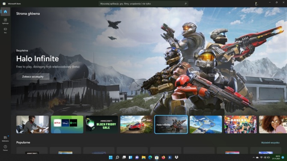Open the blue B app in taskbar

[x=170, y=157]
